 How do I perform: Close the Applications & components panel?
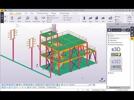tap(129, 24)
